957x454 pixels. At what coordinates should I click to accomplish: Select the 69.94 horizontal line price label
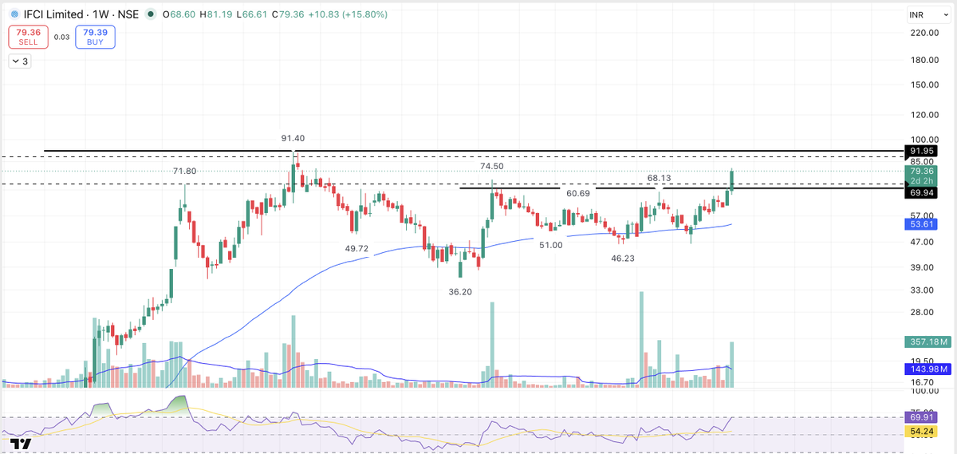click(922, 193)
